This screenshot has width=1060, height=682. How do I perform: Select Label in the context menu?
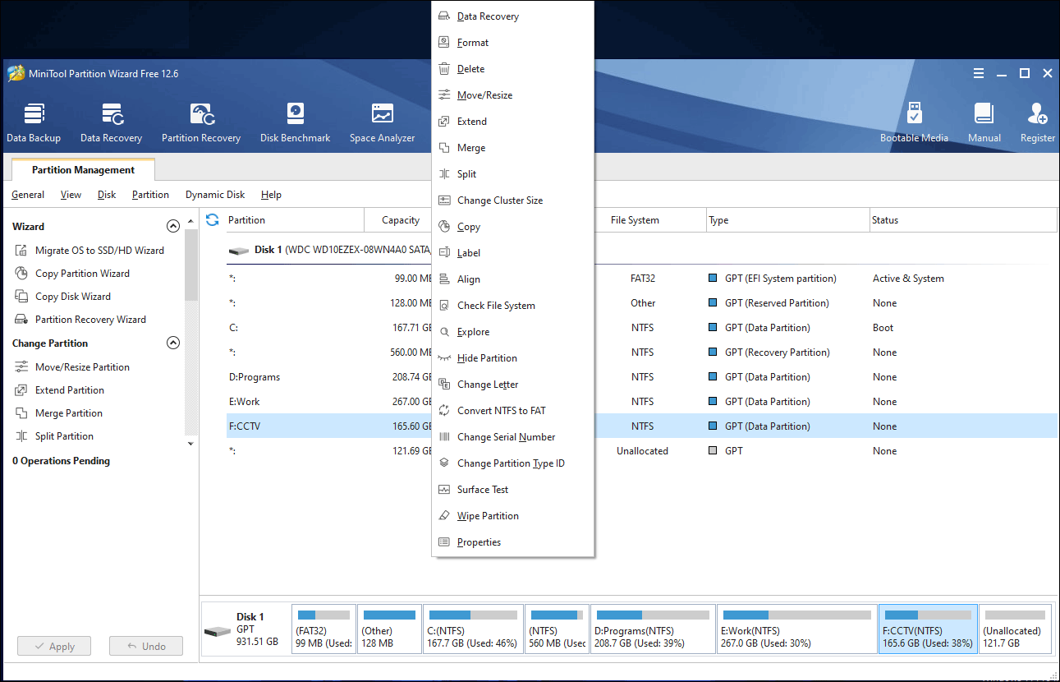point(513,253)
